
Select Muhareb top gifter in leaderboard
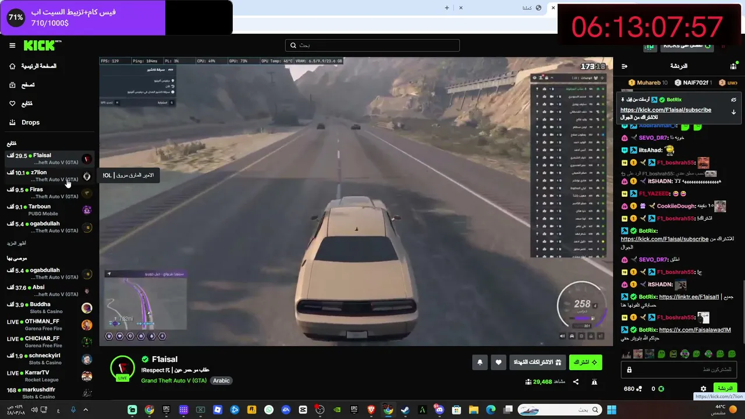(x=648, y=83)
